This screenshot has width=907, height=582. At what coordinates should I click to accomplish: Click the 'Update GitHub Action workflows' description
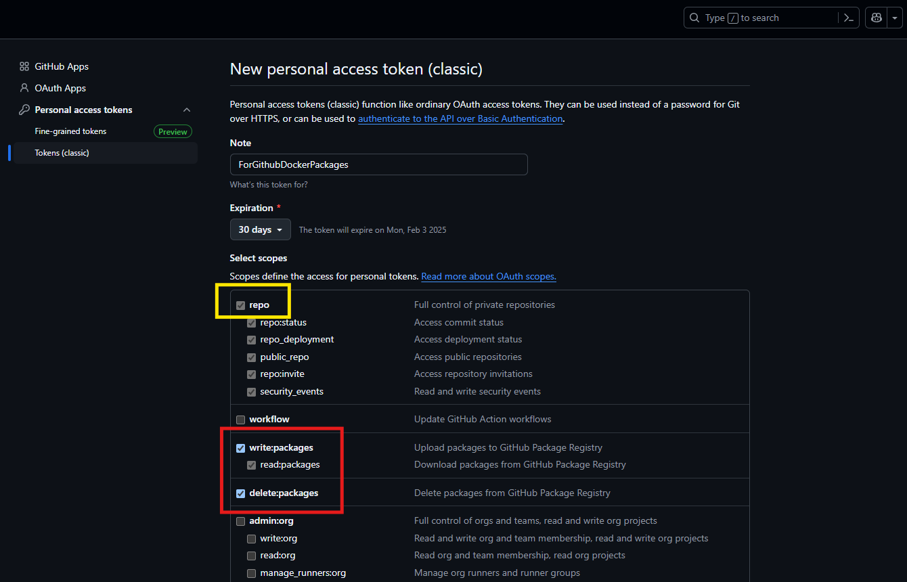point(483,419)
